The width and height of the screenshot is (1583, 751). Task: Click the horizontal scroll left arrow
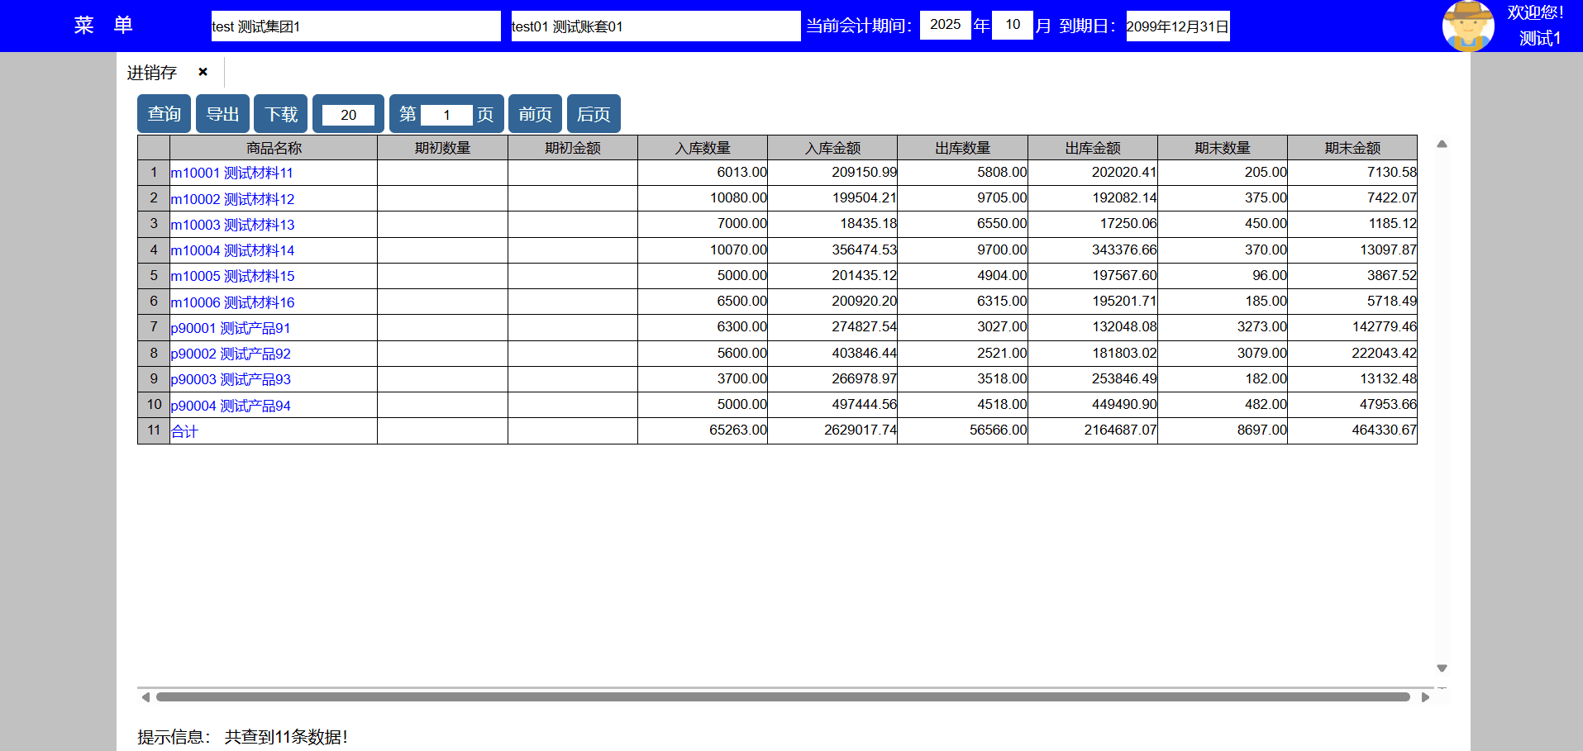pos(145,697)
